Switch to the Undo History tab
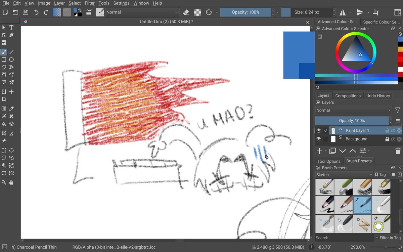The image size is (403, 252). (x=378, y=96)
